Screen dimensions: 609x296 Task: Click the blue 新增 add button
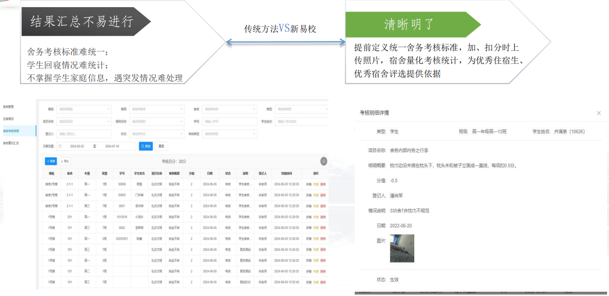pos(50,161)
